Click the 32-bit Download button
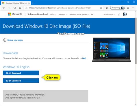This screenshot has width=137, height=106. (21, 81)
